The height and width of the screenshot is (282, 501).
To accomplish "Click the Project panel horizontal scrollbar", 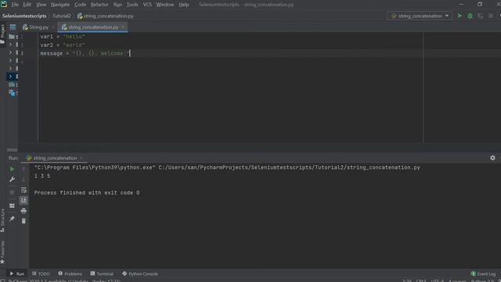I will tap(13, 150).
